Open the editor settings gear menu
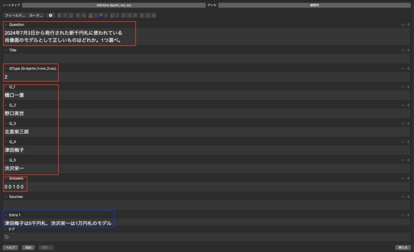The width and height of the screenshot is (414, 252). [x=51, y=15]
